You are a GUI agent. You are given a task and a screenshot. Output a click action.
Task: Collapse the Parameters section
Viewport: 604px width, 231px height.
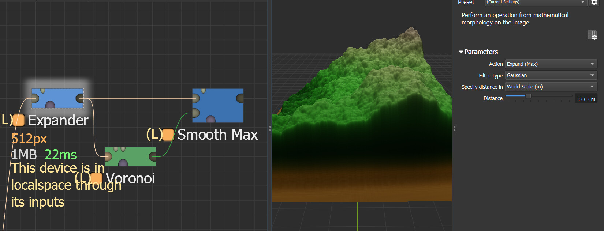pyautogui.click(x=461, y=52)
